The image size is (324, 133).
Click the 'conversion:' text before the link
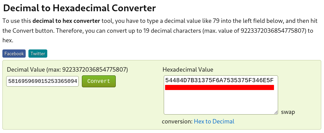(177, 121)
